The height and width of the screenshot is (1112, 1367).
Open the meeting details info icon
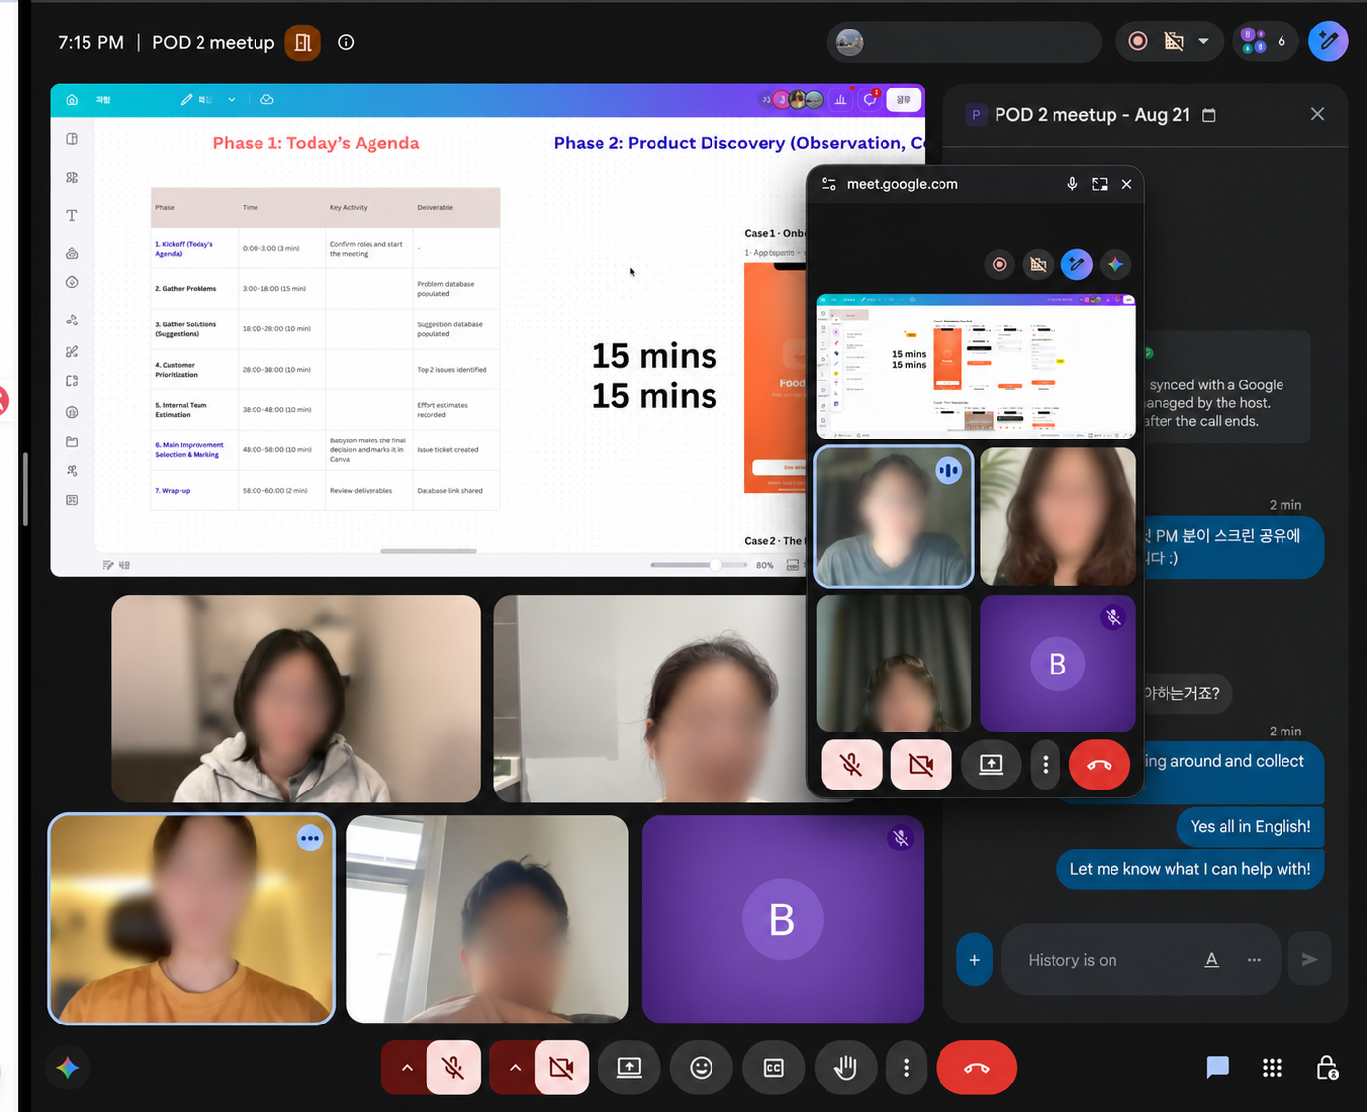(346, 42)
